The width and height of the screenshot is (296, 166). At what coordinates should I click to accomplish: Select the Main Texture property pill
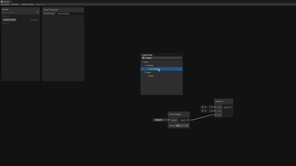[9, 20]
